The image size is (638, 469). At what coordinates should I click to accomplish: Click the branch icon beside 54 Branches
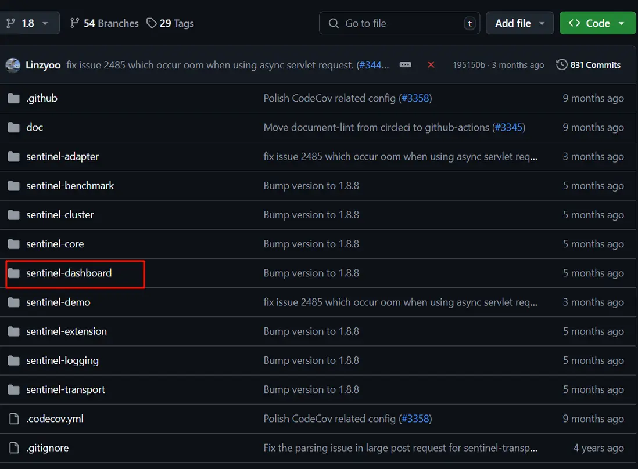74,23
